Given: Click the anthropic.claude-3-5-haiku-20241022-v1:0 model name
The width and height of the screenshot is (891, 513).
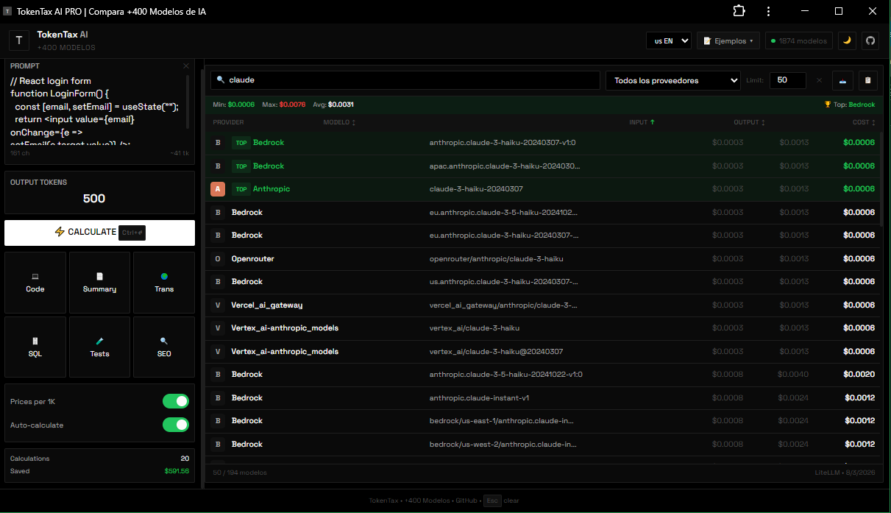Looking at the screenshot, I should click(505, 375).
